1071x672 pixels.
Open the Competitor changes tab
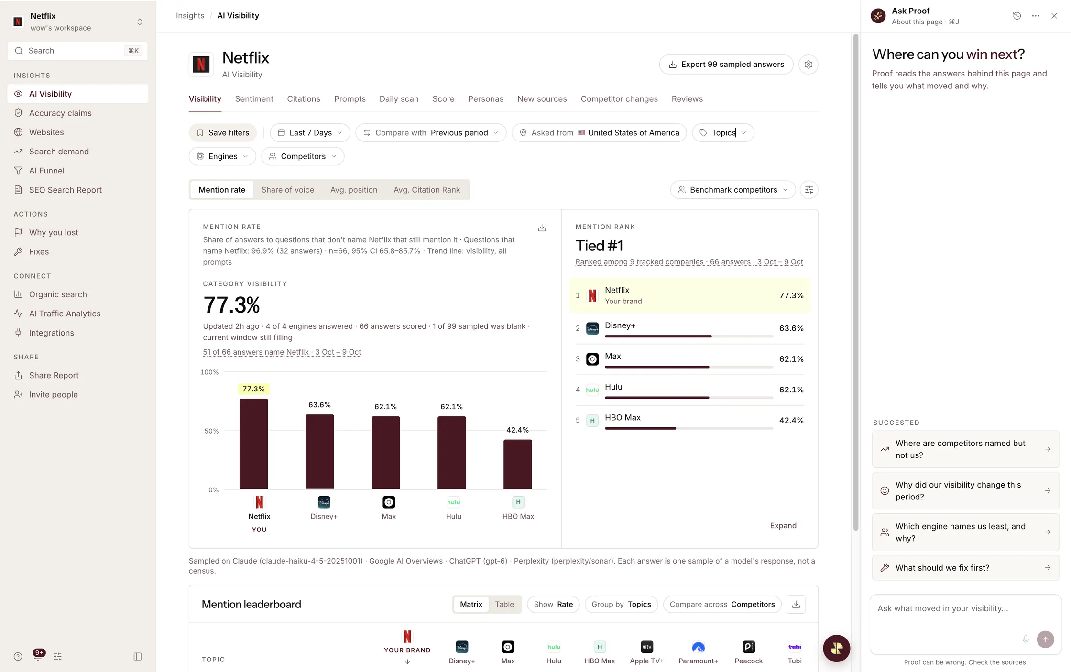[x=619, y=99]
